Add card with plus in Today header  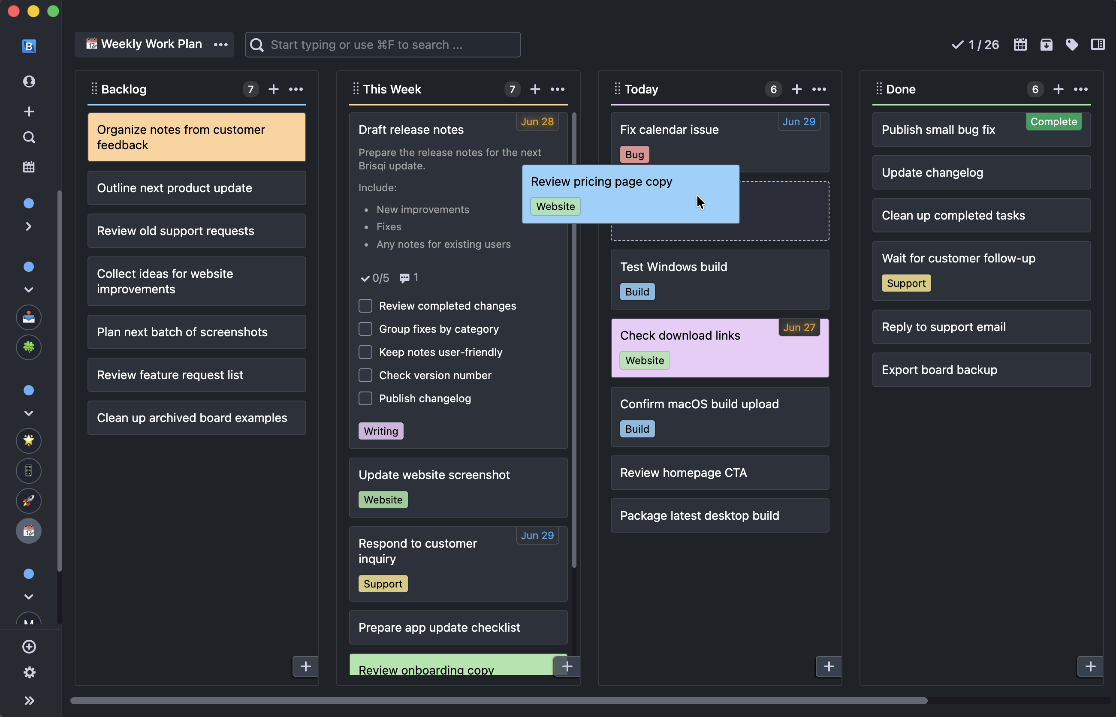coord(796,89)
